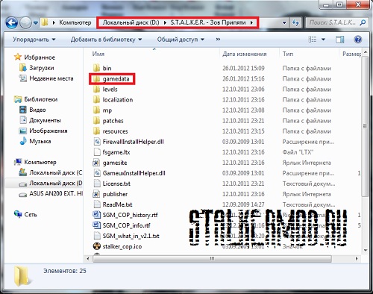Open the Загрузки favorites folder
This screenshot has width=373, height=294.
click(42, 68)
